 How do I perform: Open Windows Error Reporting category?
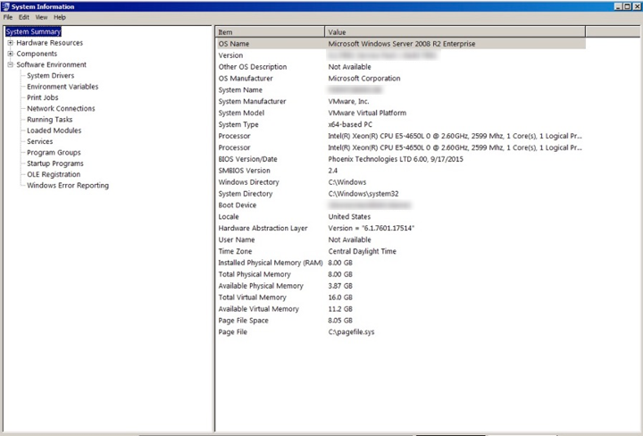(68, 186)
